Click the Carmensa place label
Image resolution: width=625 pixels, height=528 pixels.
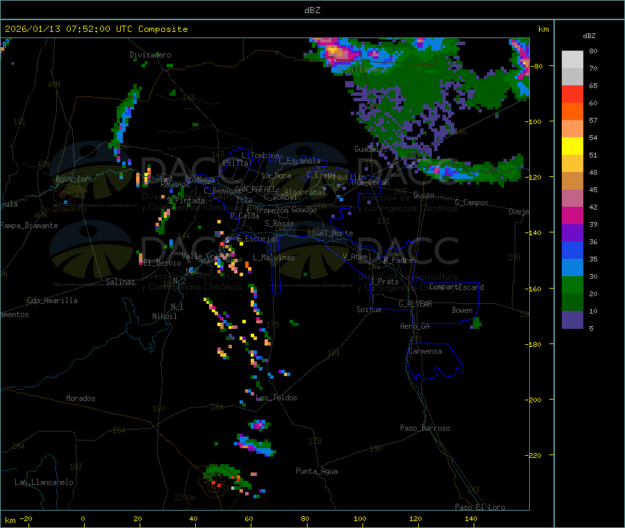pos(425,351)
